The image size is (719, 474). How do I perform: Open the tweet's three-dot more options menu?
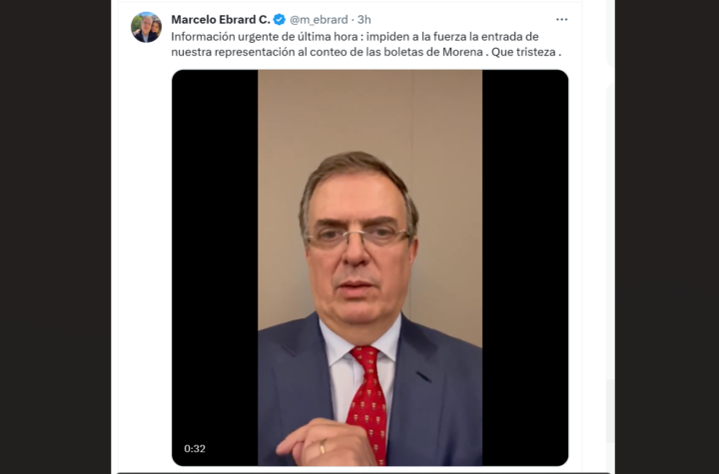coord(561,19)
